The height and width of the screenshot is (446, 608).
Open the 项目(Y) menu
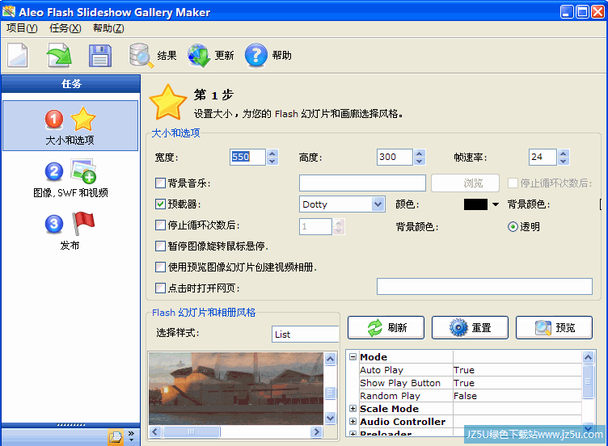click(x=22, y=28)
